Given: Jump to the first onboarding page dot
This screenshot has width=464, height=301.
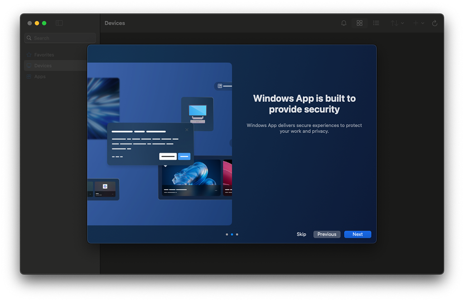Looking at the screenshot, I should (x=227, y=234).
